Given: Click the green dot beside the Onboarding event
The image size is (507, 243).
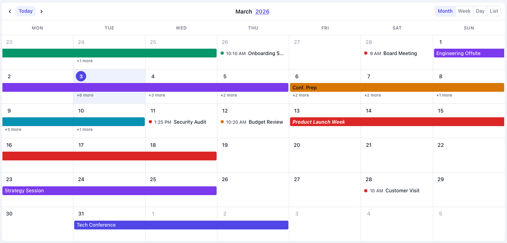Looking at the screenshot, I should click(x=222, y=53).
